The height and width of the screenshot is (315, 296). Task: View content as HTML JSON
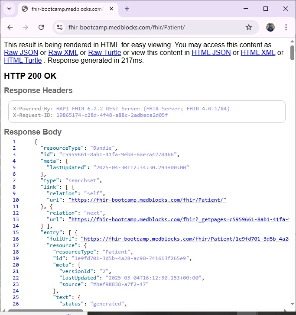tap(211, 53)
